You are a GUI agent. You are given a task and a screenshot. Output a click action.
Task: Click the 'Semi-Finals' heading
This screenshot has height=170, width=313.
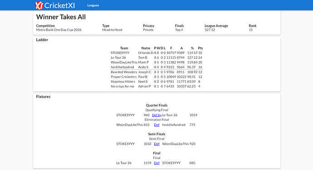pyautogui.click(x=156, y=134)
